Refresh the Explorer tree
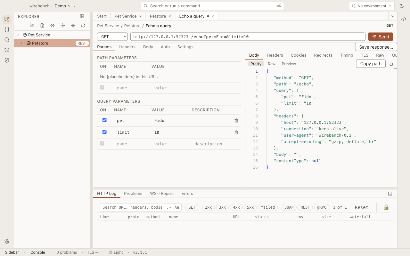Viewport: 410px width, 256px height. (83, 26)
